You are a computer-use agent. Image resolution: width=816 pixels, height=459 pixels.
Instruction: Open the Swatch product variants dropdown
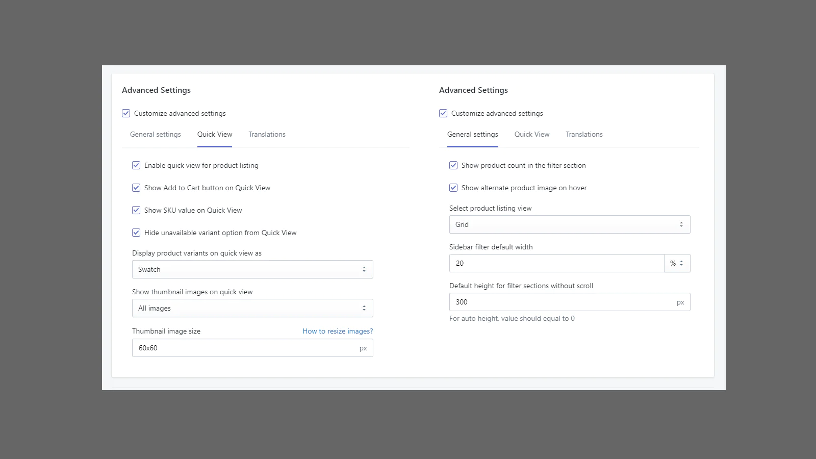coord(252,269)
